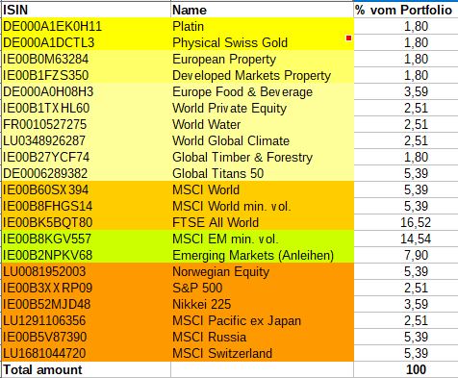
Task: Select the Name column header cell
Action: pyautogui.click(x=262, y=10)
